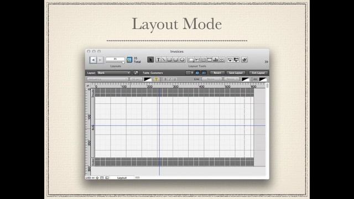Click the Part tool icon

click(236, 60)
